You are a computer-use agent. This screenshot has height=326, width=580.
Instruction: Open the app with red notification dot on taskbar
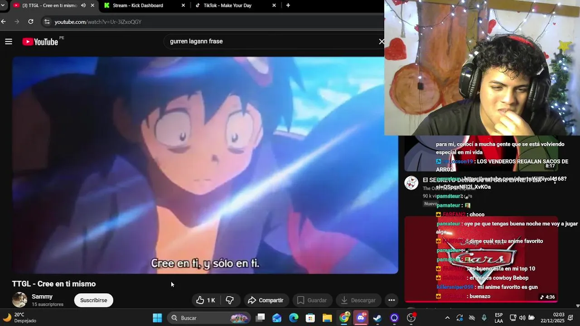pyautogui.click(x=411, y=318)
